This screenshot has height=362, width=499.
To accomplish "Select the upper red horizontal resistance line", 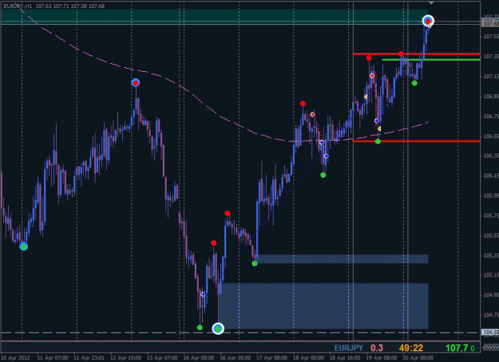I will pyautogui.click(x=417, y=54).
